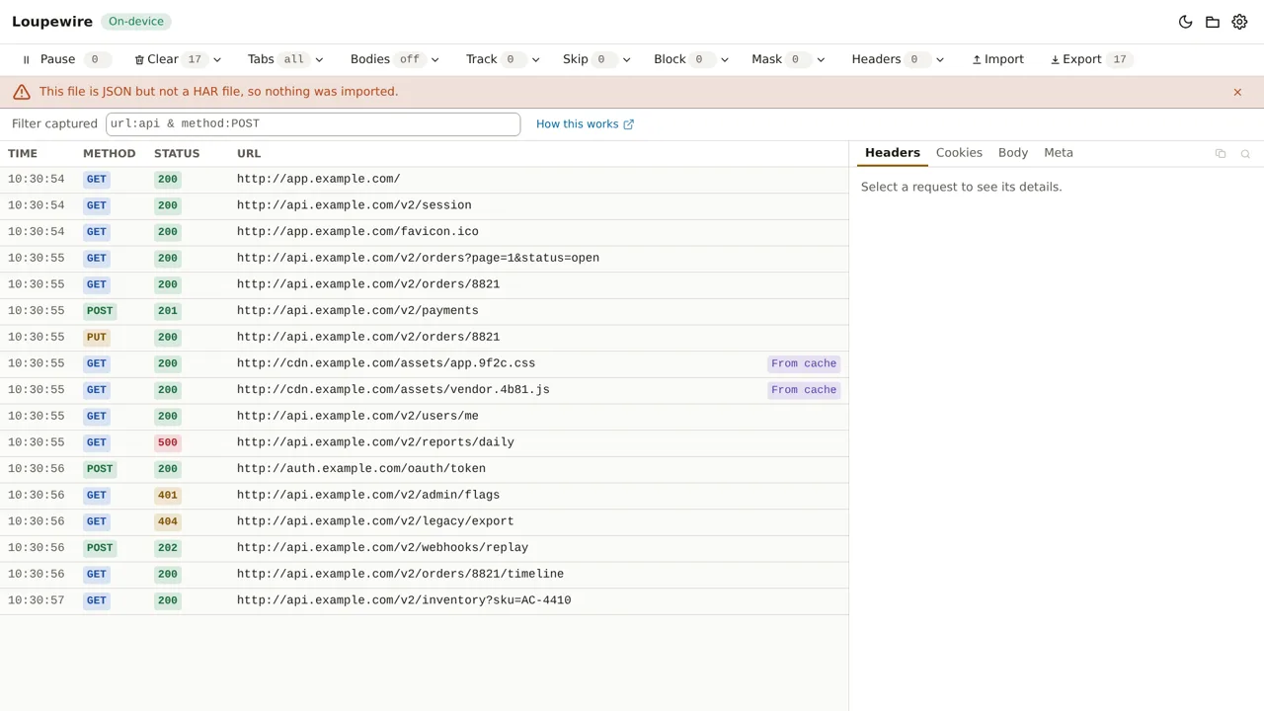Open the How this works link
This screenshot has width=1264, height=711.
585,123
